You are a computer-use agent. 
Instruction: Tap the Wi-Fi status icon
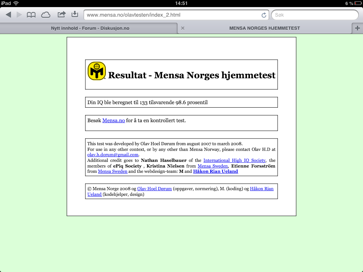[x=16, y=3]
